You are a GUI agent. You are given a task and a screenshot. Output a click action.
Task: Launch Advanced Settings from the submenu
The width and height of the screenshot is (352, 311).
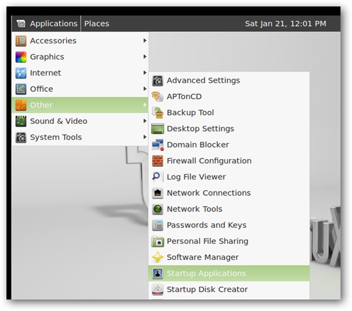pyautogui.click(x=229, y=80)
